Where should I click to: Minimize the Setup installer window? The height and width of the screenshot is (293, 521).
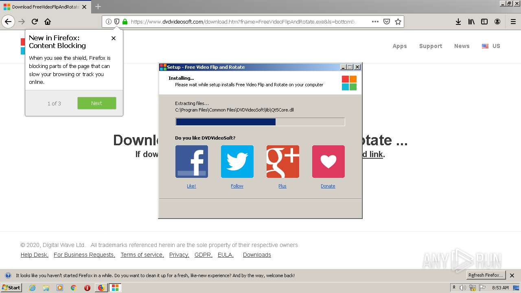click(x=343, y=67)
